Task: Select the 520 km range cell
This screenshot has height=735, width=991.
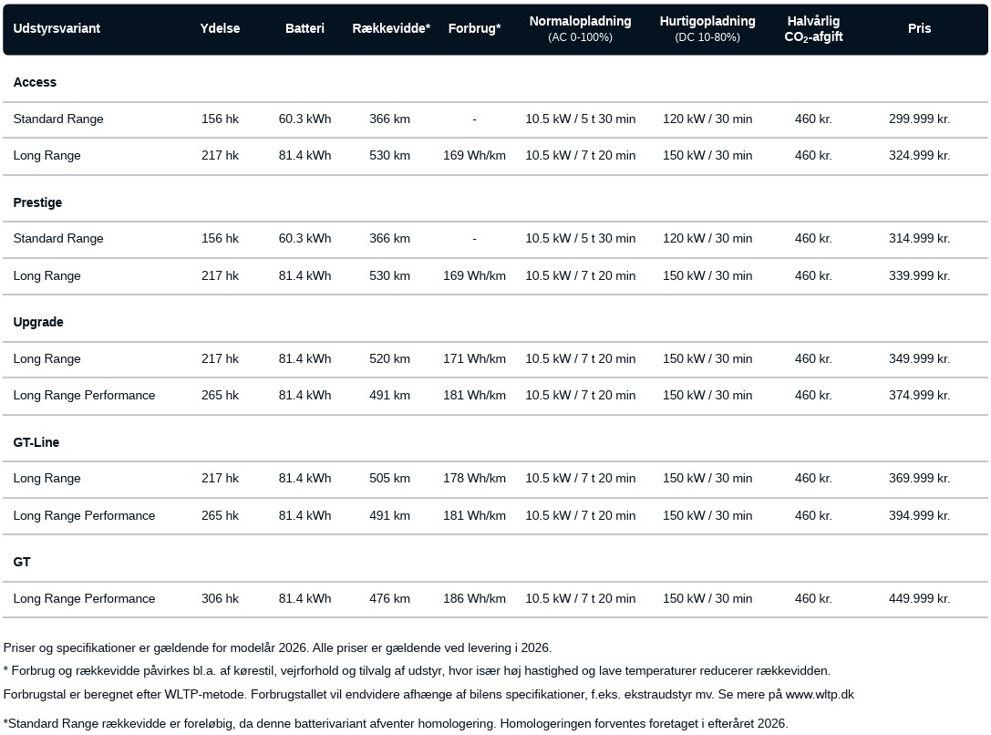Action: pos(389,358)
